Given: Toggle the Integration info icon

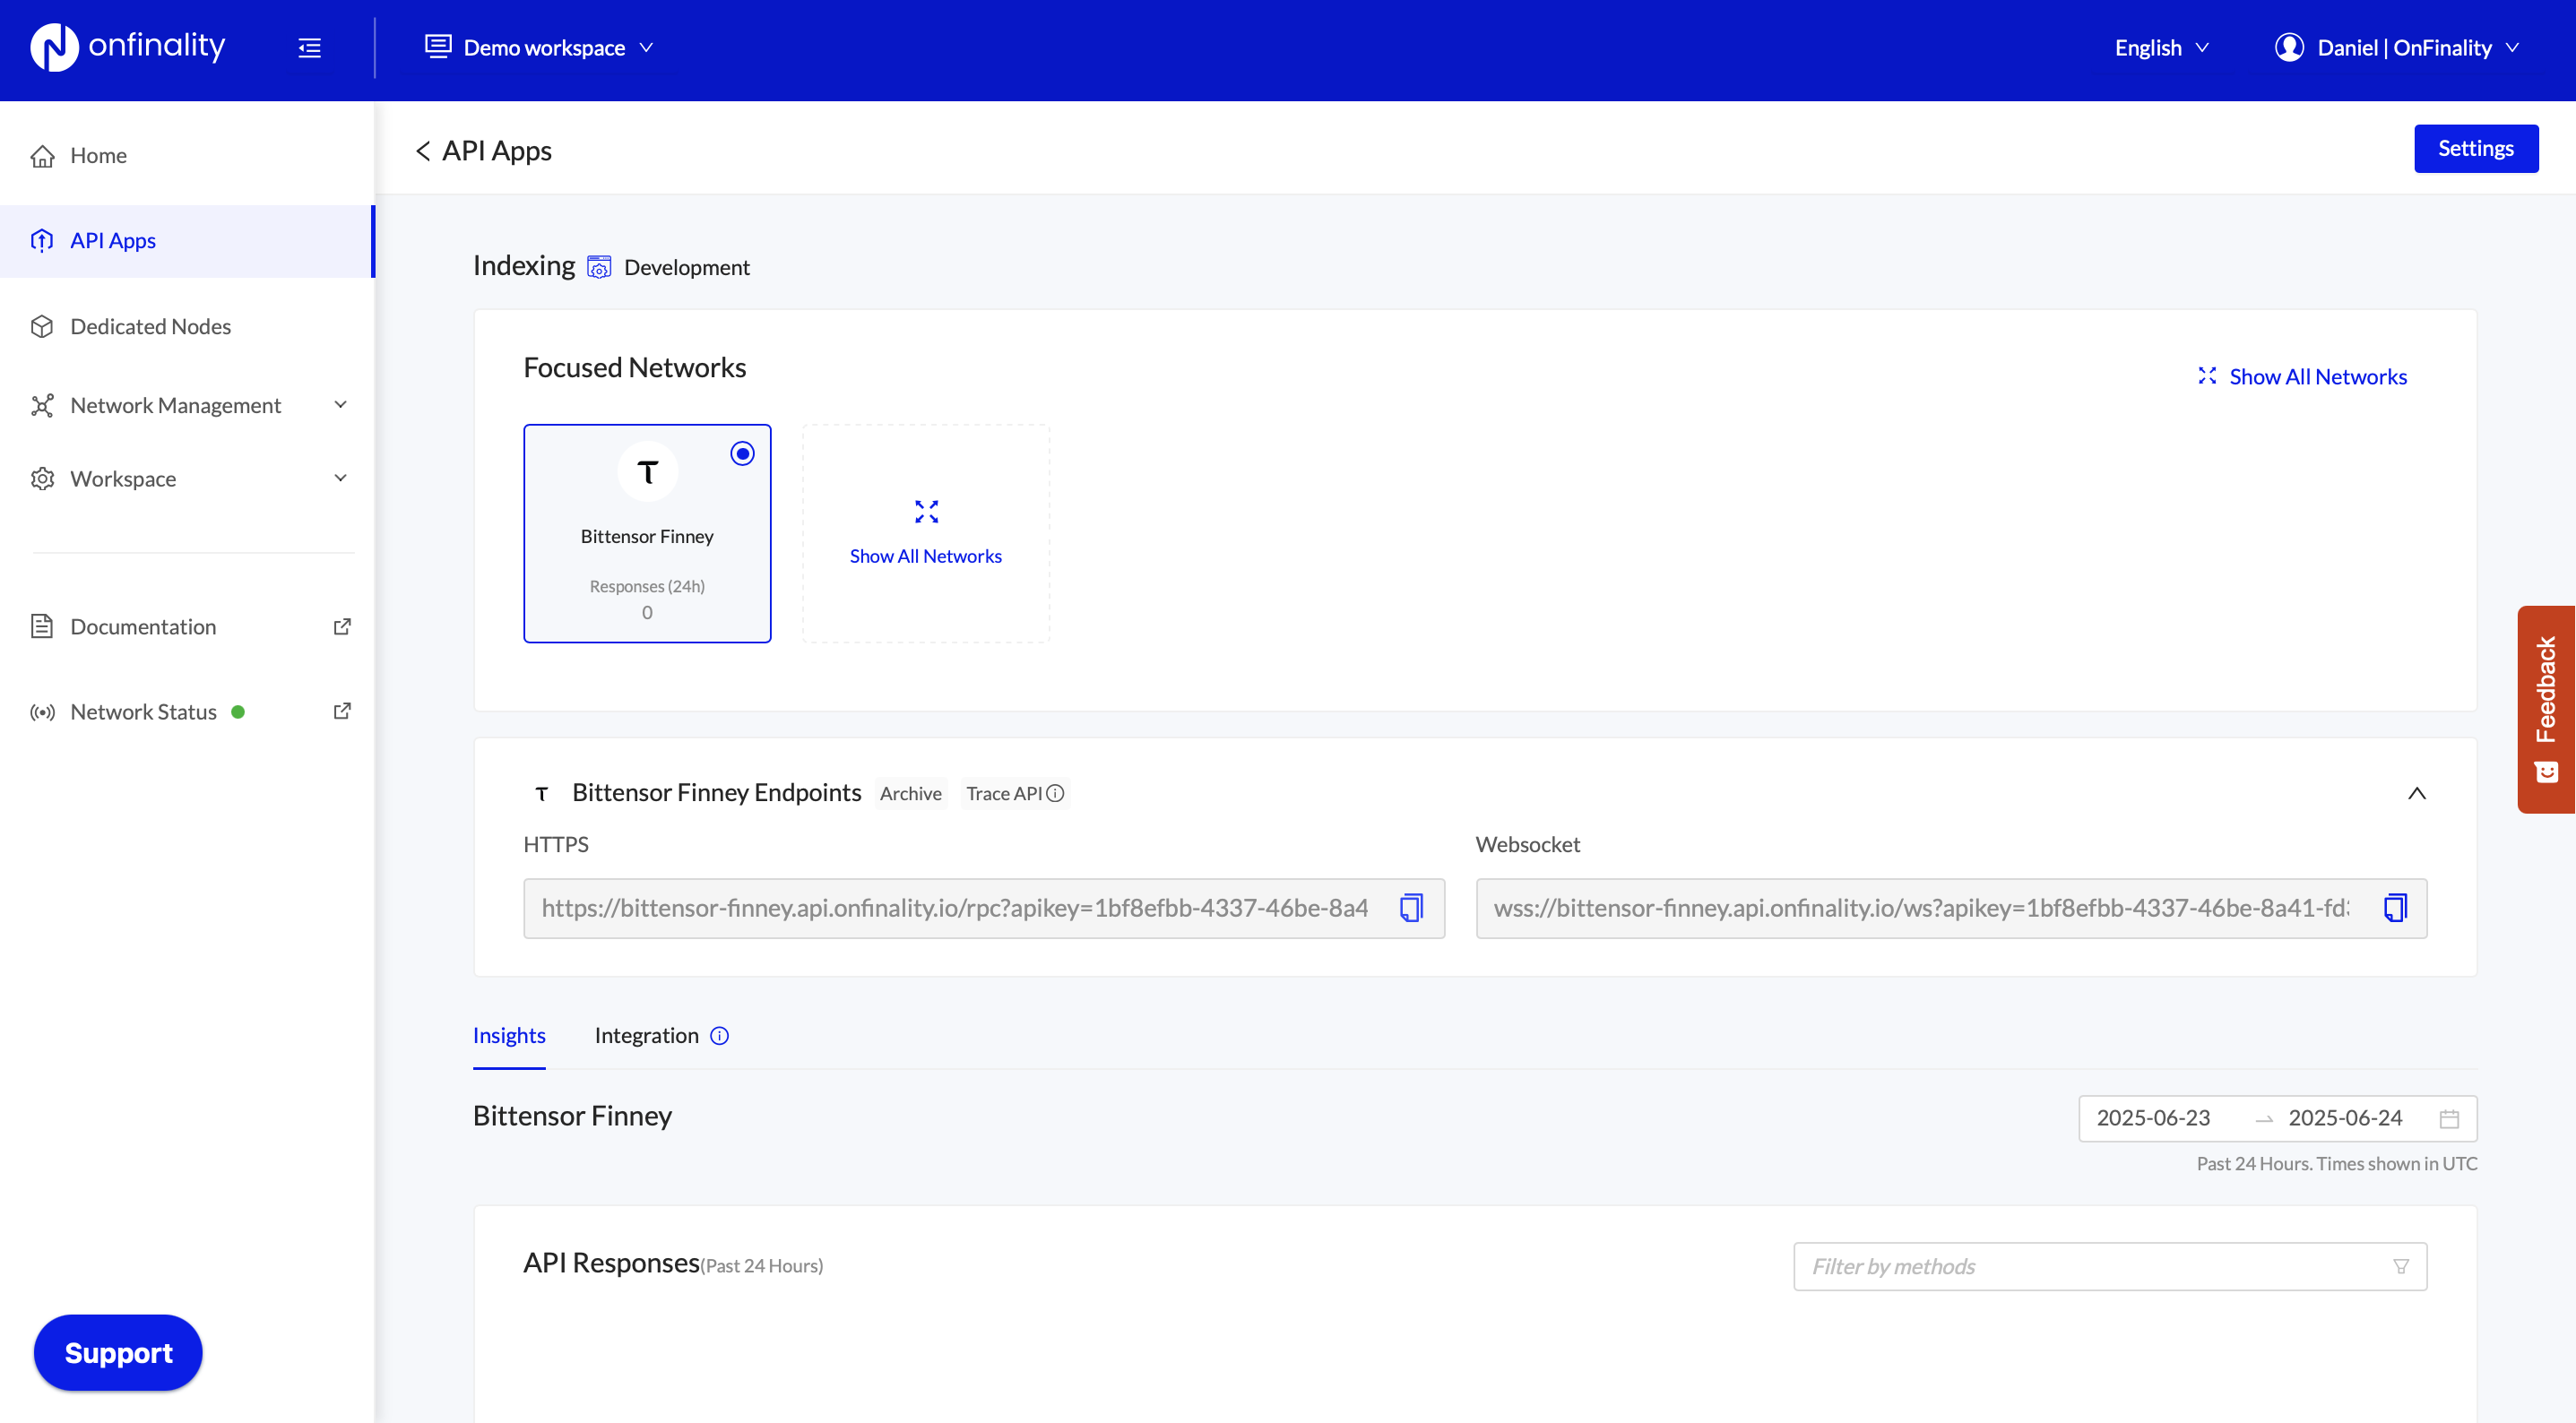Looking at the screenshot, I should (719, 1036).
